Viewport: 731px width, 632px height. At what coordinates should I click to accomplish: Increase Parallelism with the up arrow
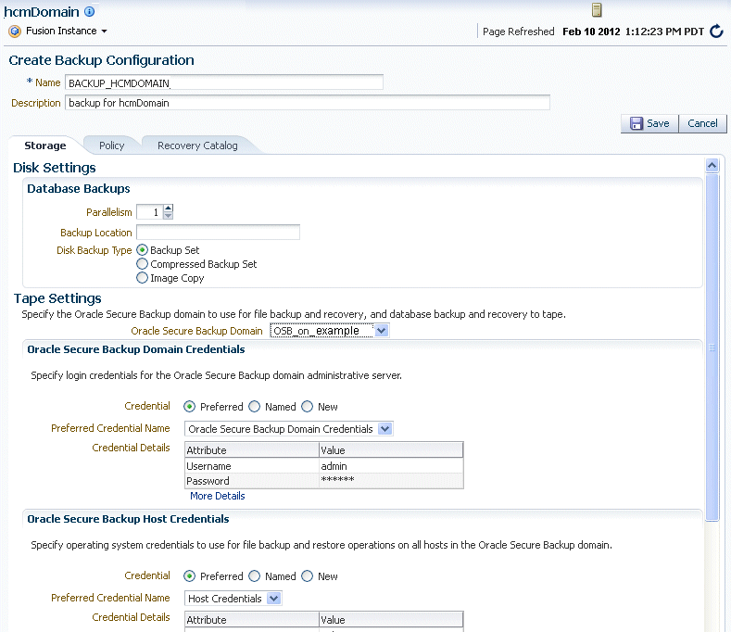[169, 208]
